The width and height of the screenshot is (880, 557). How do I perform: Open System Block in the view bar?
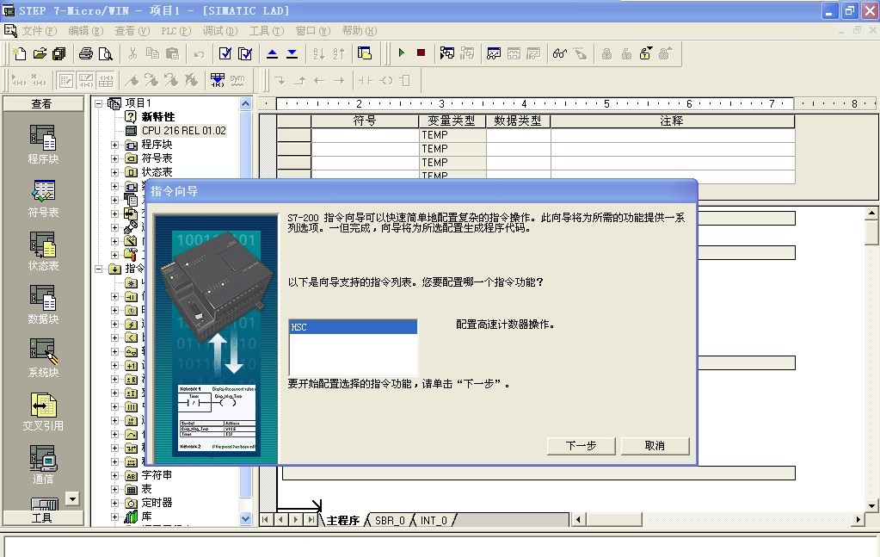click(x=43, y=358)
